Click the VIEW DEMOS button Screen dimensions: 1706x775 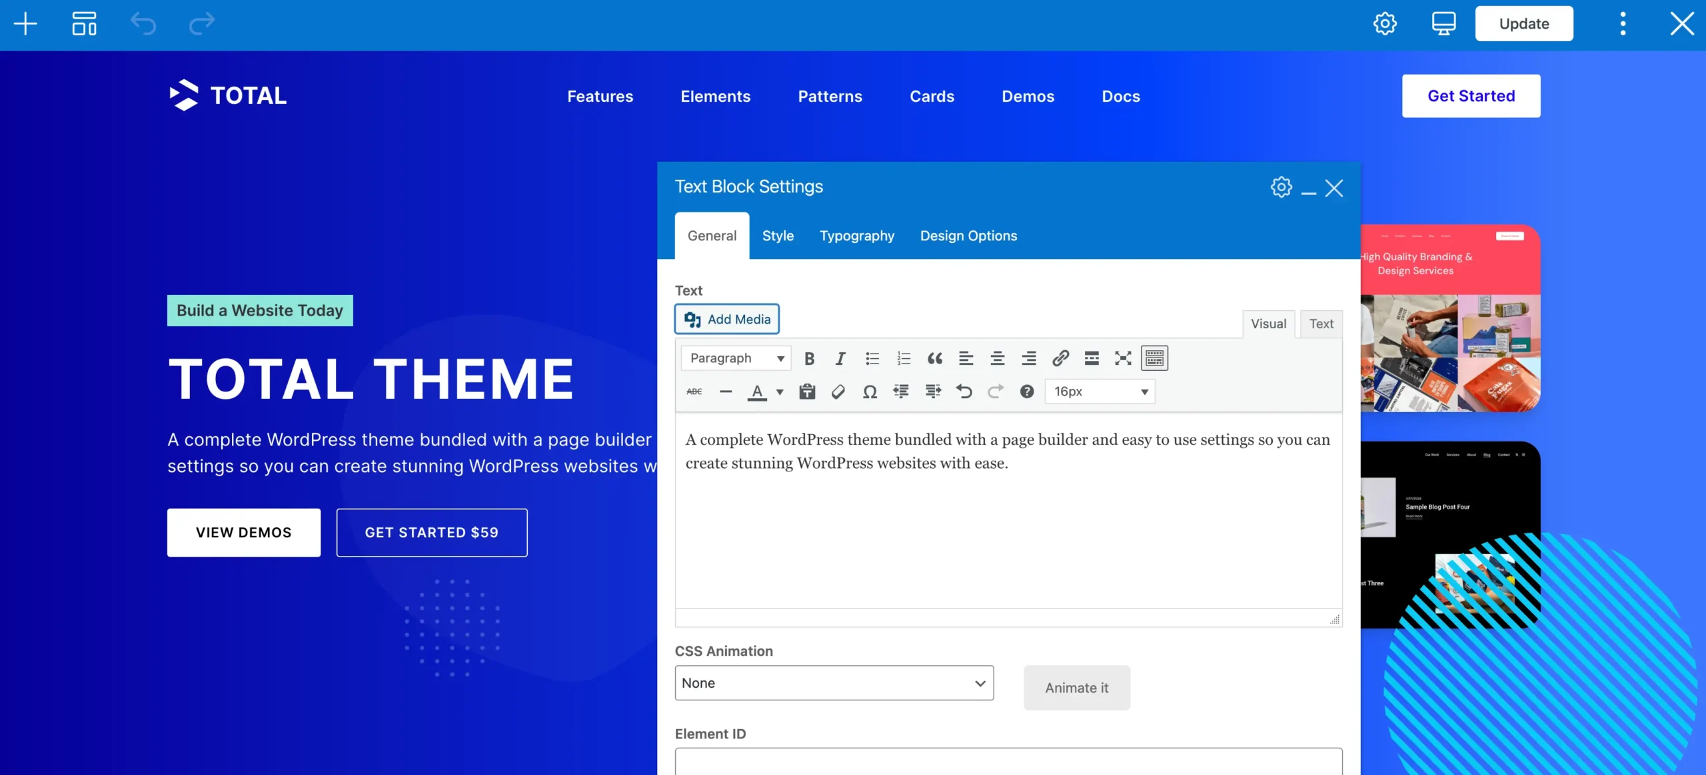(x=244, y=533)
